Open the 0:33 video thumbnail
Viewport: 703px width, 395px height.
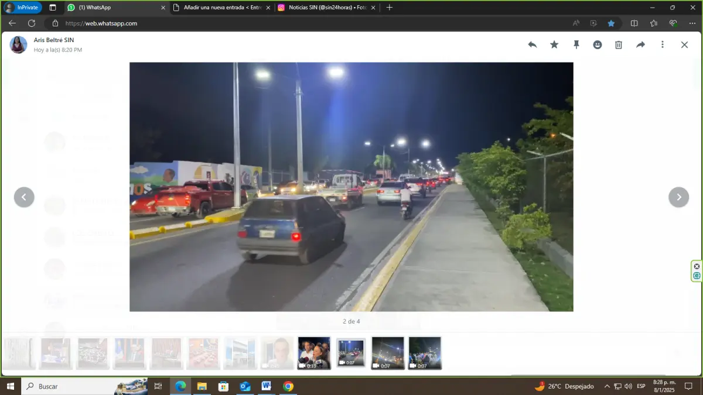coord(314,353)
